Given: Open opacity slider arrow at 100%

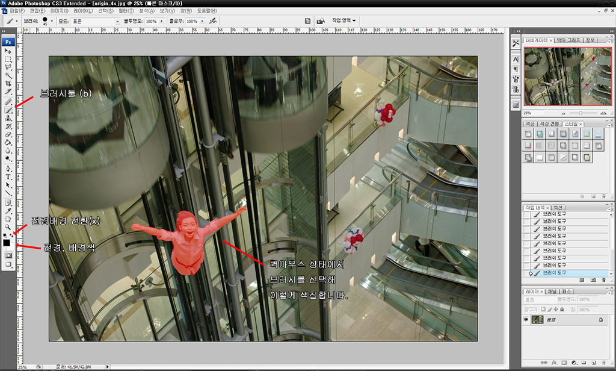Looking at the screenshot, I should [161, 21].
